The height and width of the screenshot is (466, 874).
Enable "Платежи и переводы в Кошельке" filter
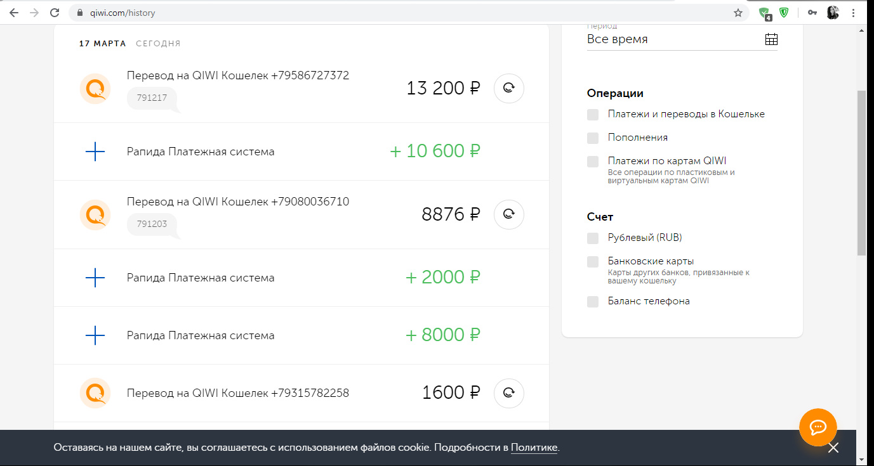click(593, 115)
